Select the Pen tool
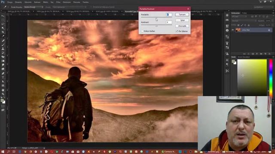The width and height of the screenshot is (275, 154). coord(3,73)
